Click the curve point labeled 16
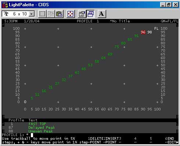The image size is (180, 146). [44, 91]
